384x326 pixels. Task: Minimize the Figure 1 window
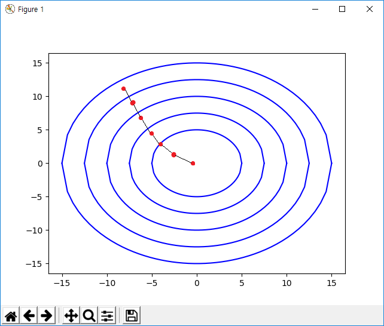coord(315,9)
